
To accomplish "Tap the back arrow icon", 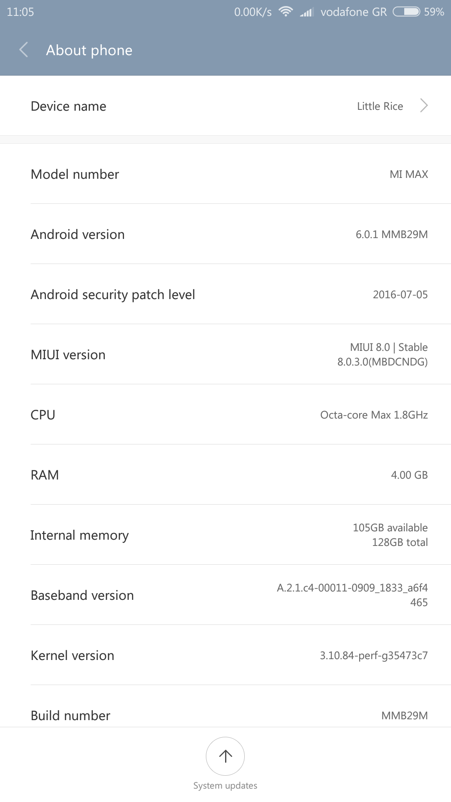I will (24, 50).
